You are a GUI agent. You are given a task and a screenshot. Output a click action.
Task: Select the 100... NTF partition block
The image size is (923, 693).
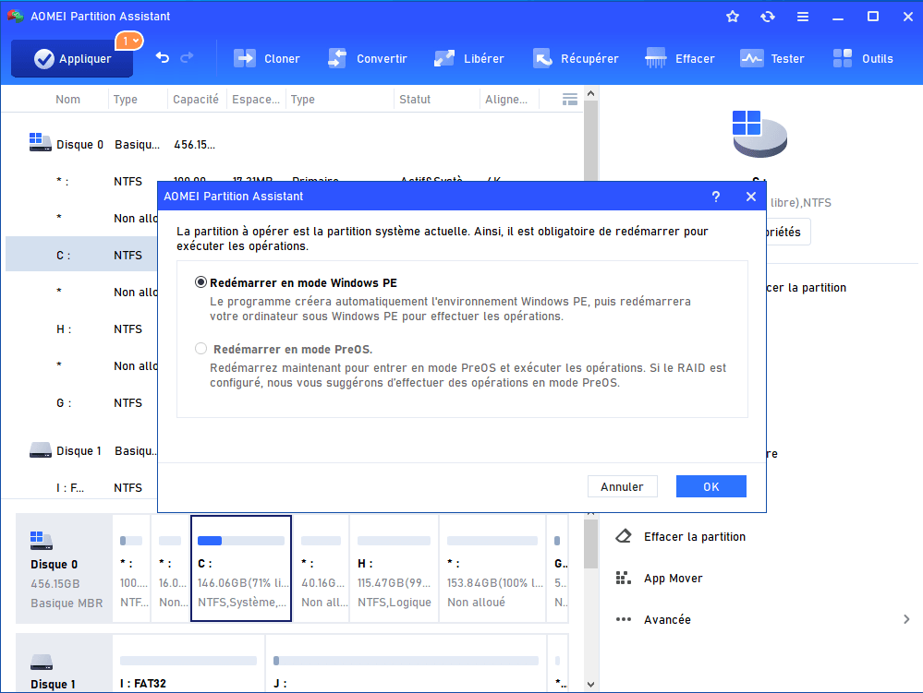point(132,568)
